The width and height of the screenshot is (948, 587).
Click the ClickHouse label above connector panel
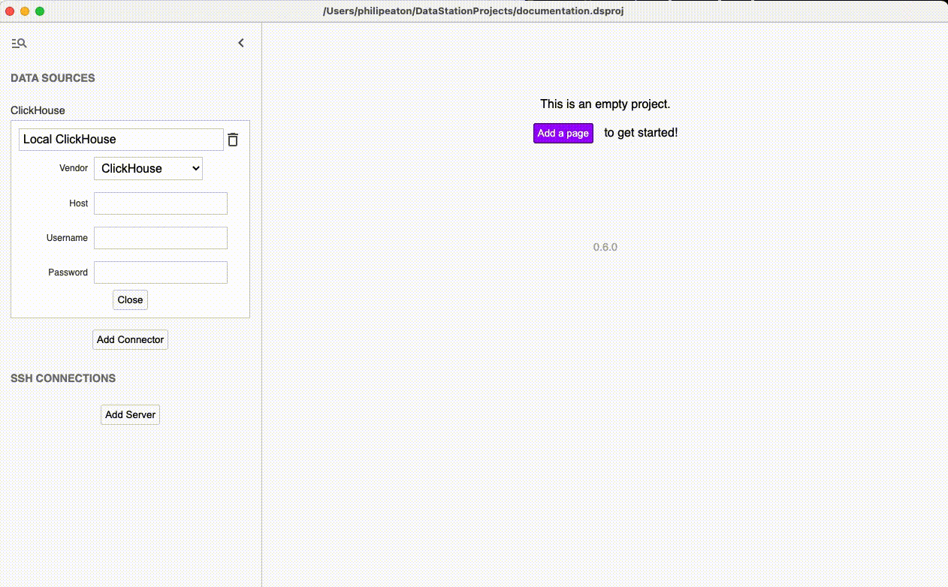point(38,110)
